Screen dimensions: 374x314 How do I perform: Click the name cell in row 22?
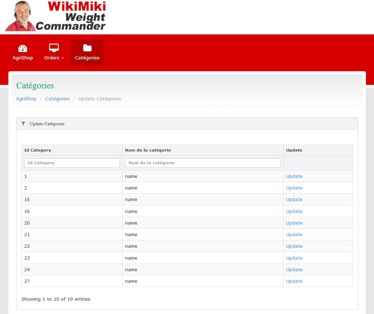click(203, 246)
